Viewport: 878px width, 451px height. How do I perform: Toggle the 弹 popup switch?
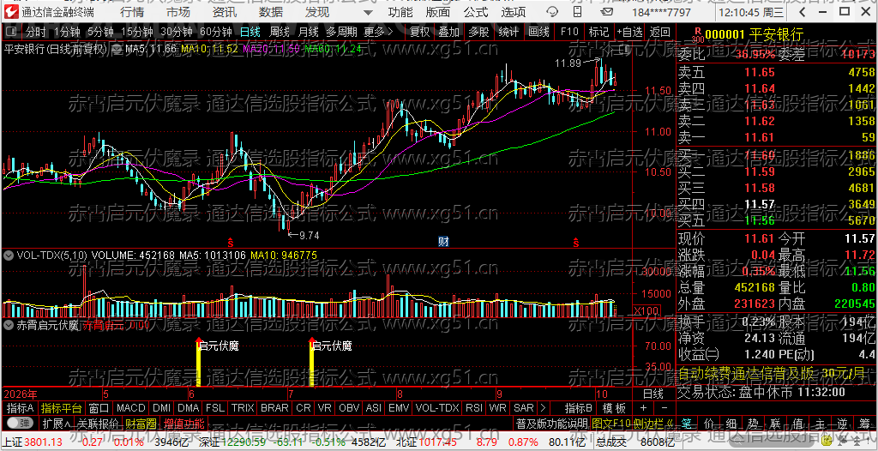[21, 423]
